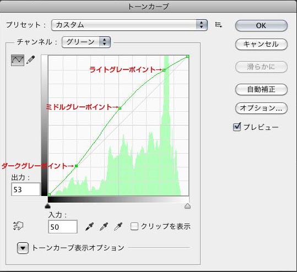The height and width of the screenshot is (272, 297).
Task: Select the pencil draw-curve tool
Action: (31, 59)
